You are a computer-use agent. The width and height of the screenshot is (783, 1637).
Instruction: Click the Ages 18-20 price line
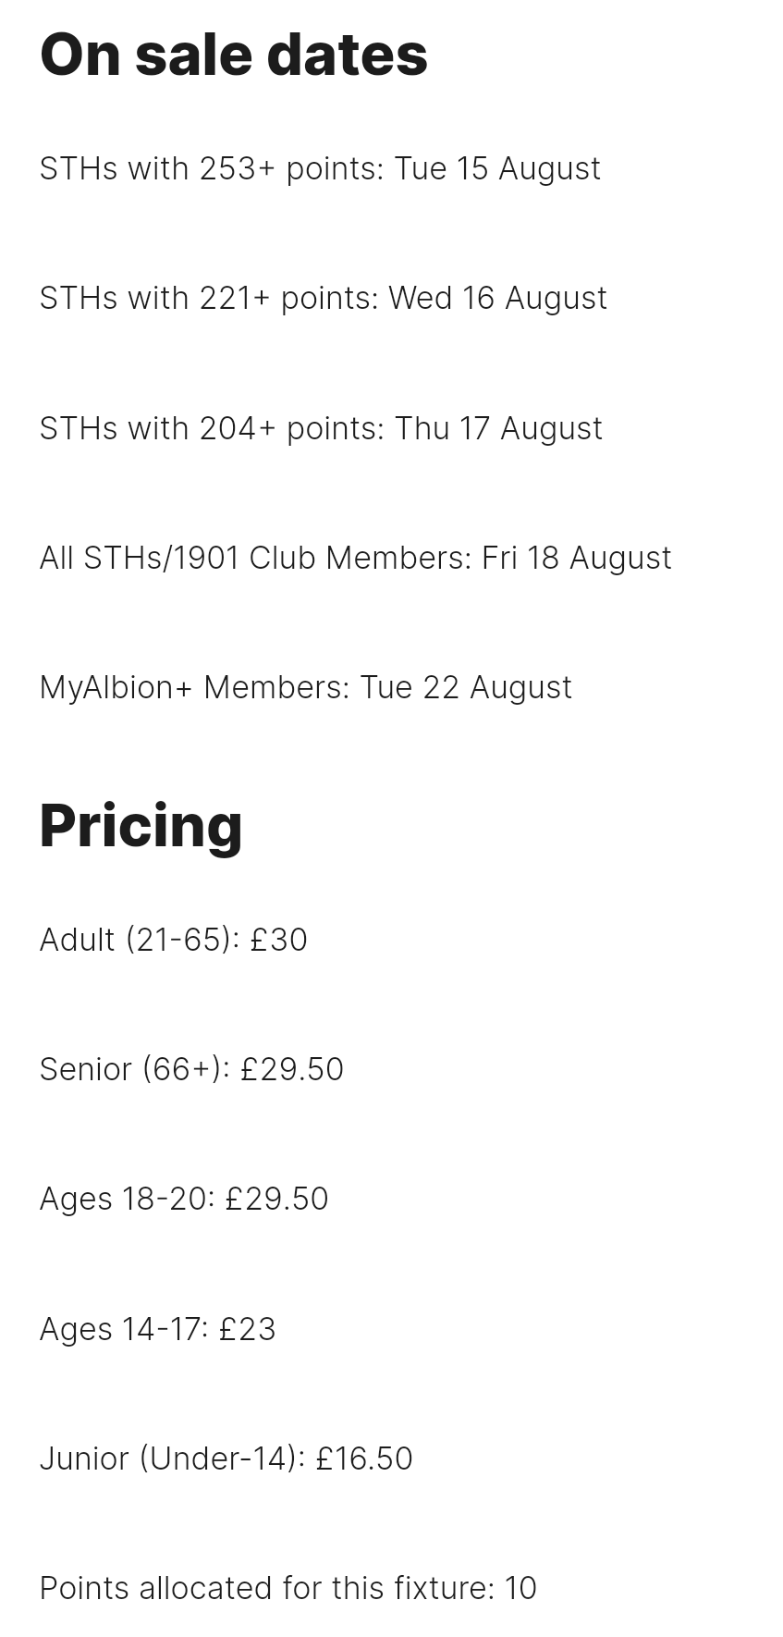coord(184,1200)
